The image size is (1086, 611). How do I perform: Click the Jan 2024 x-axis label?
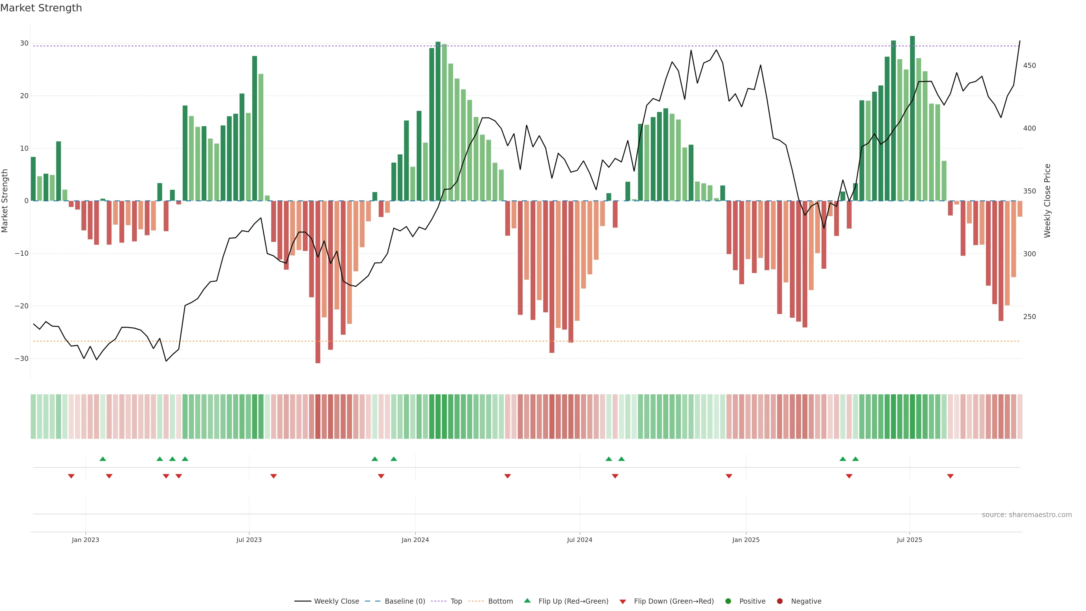415,540
